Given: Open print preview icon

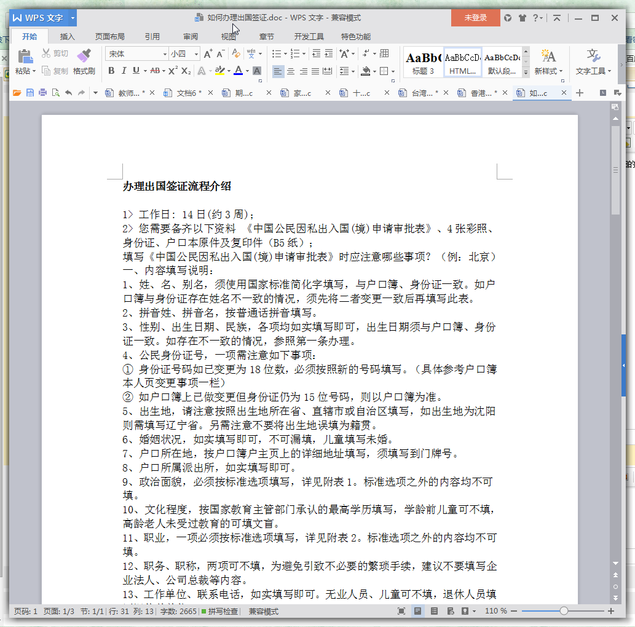Looking at the screenshot, I should click(55, 93).
